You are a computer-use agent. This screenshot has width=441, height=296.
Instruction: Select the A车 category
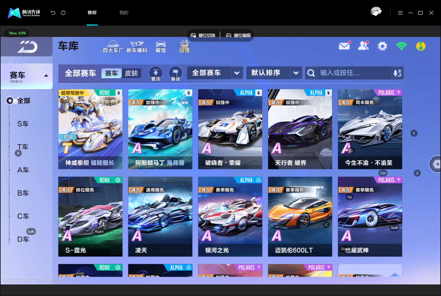coord(23,170)
